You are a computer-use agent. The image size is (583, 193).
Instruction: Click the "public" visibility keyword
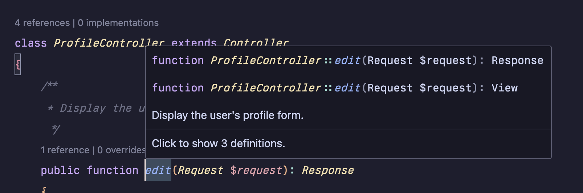pos(60,170)
